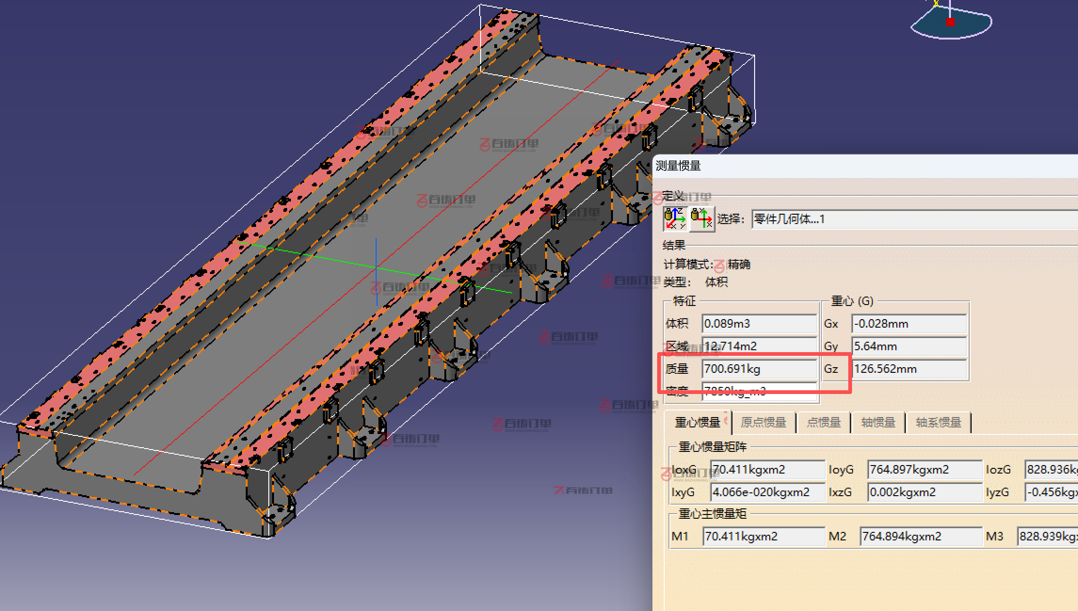Click the IxzG field showing 0.002kgxm2

click(925, 492)
